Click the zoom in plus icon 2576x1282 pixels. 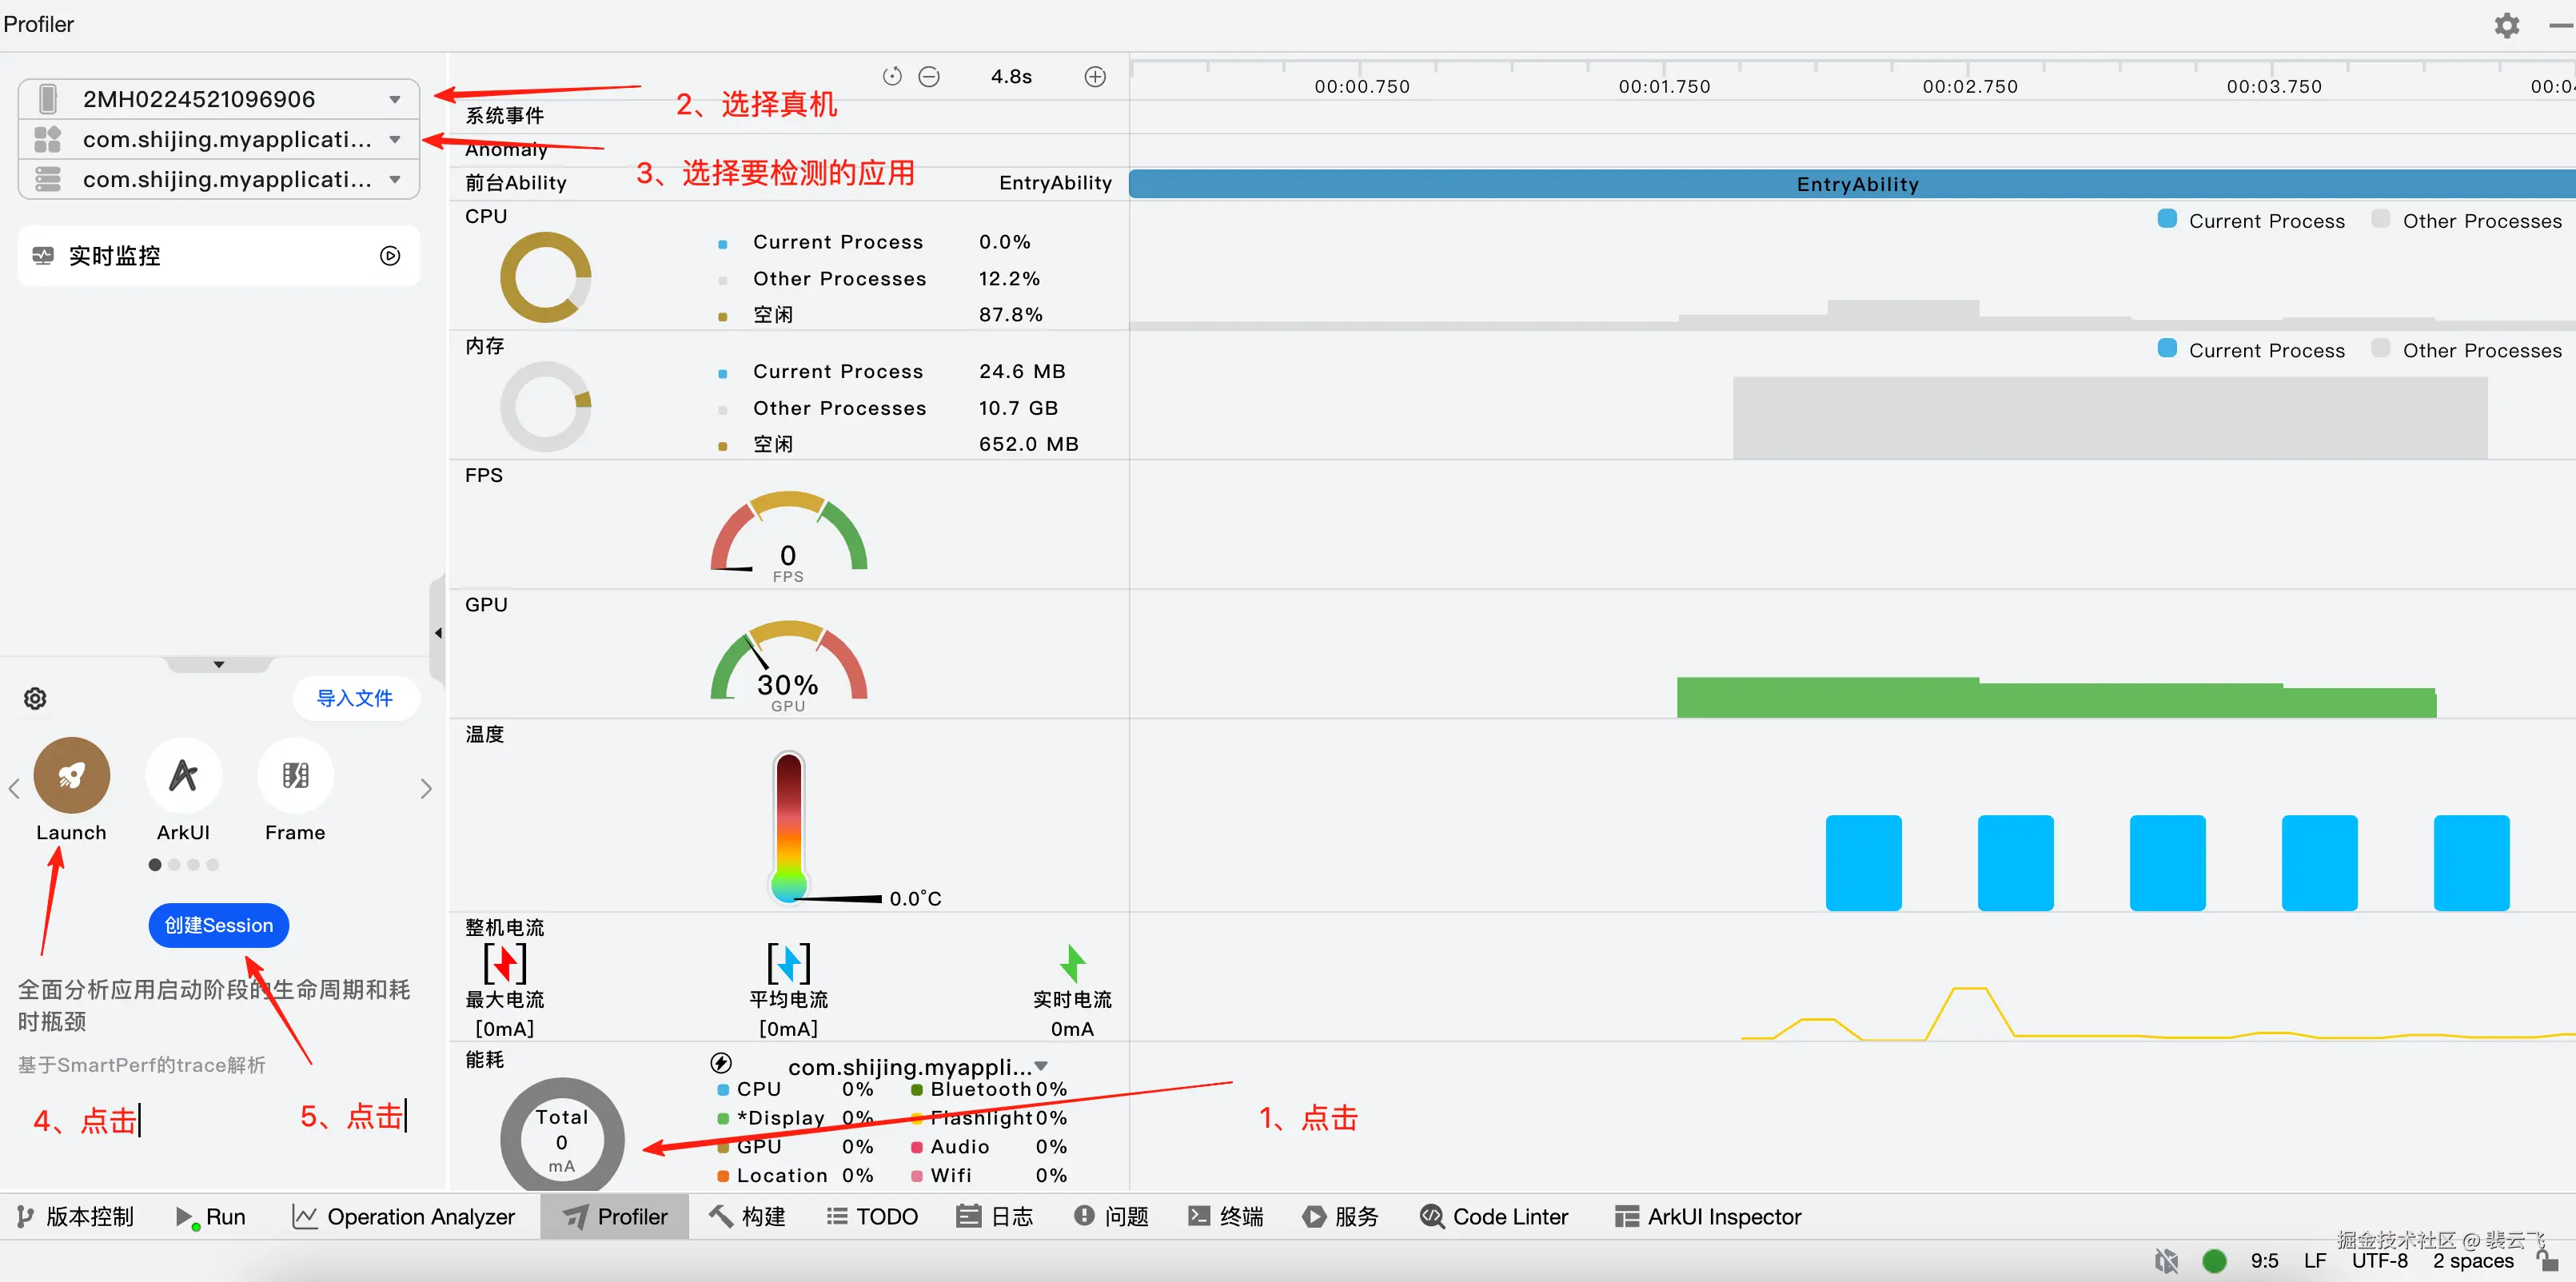[1095, 77]
